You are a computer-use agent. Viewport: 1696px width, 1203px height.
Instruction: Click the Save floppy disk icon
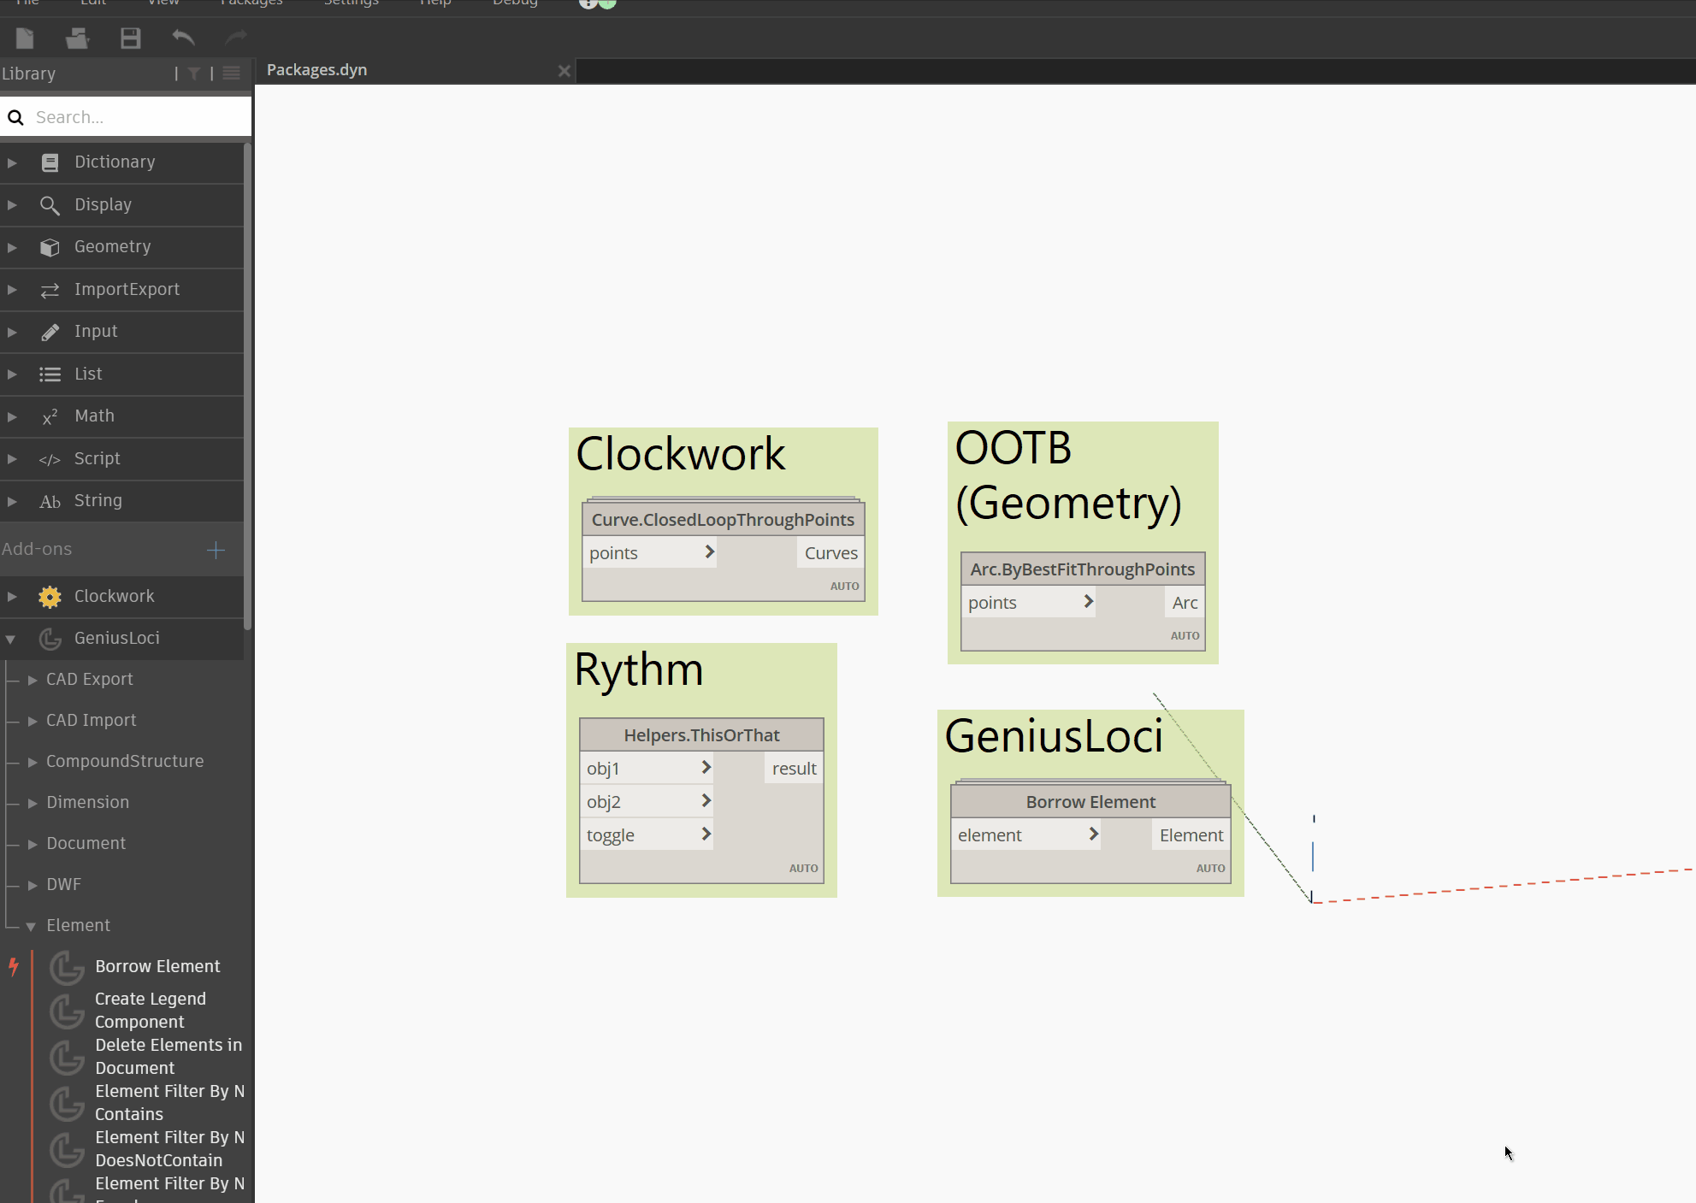click(130, 38)
